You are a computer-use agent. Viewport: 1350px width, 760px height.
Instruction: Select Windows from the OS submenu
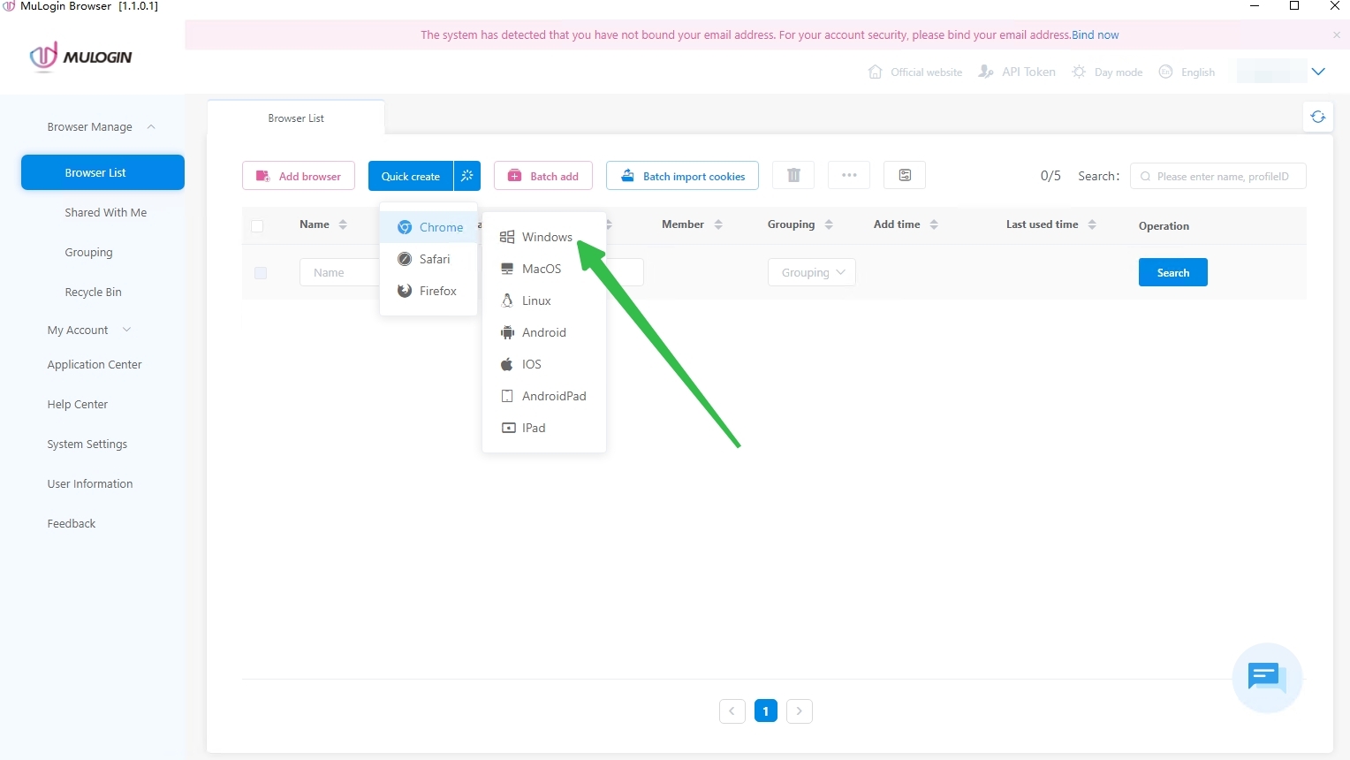[x=546, y=237]
